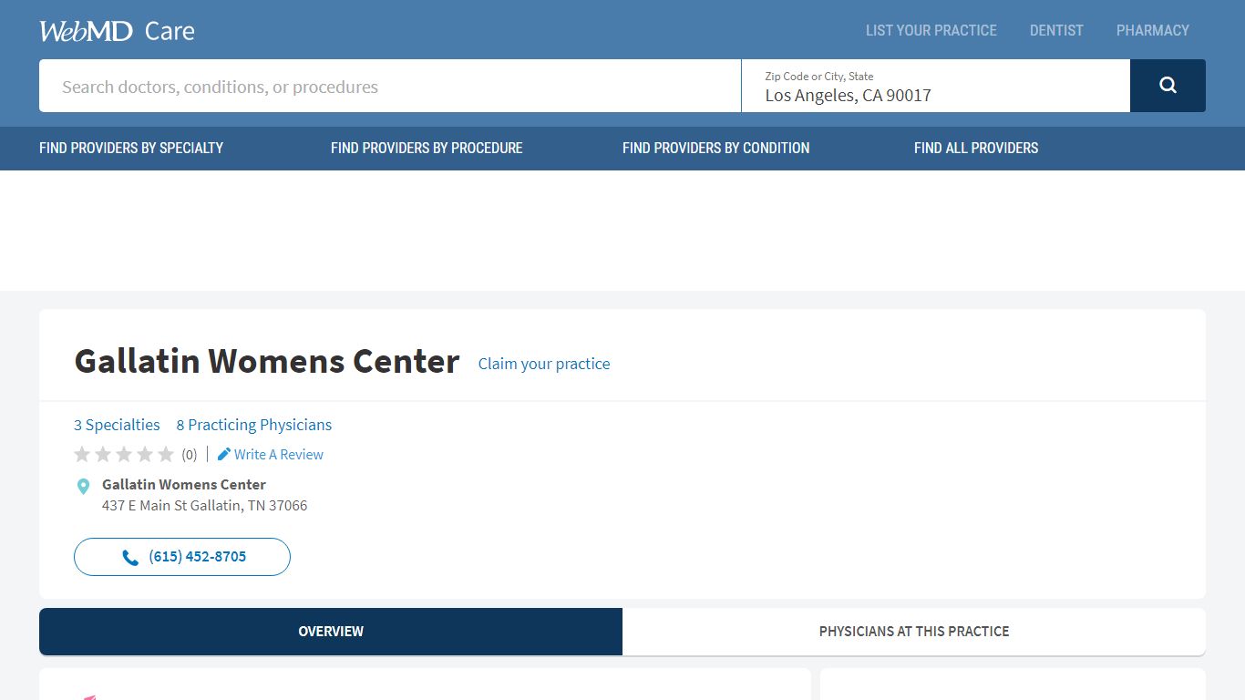Screen dimensions: 1245x700
Task: Click the bold Gallatin Womens Center location name
Action: (184, 484)
